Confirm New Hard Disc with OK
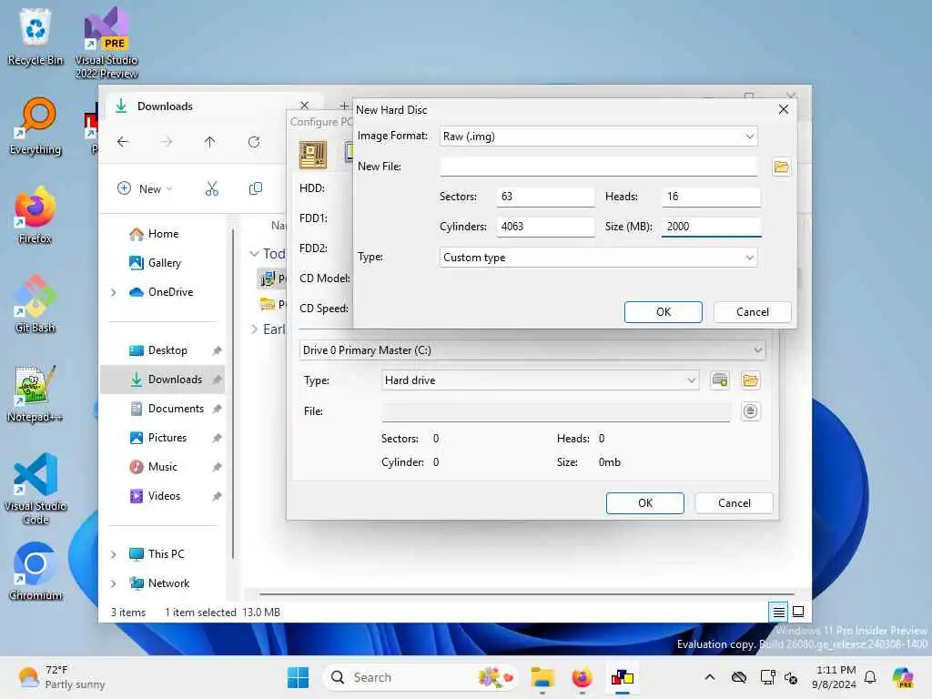This screenshot has width=932, height=699. (x=664, y=312)
